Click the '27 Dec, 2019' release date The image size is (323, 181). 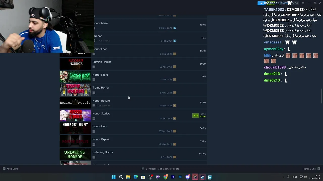click(166, 131)
